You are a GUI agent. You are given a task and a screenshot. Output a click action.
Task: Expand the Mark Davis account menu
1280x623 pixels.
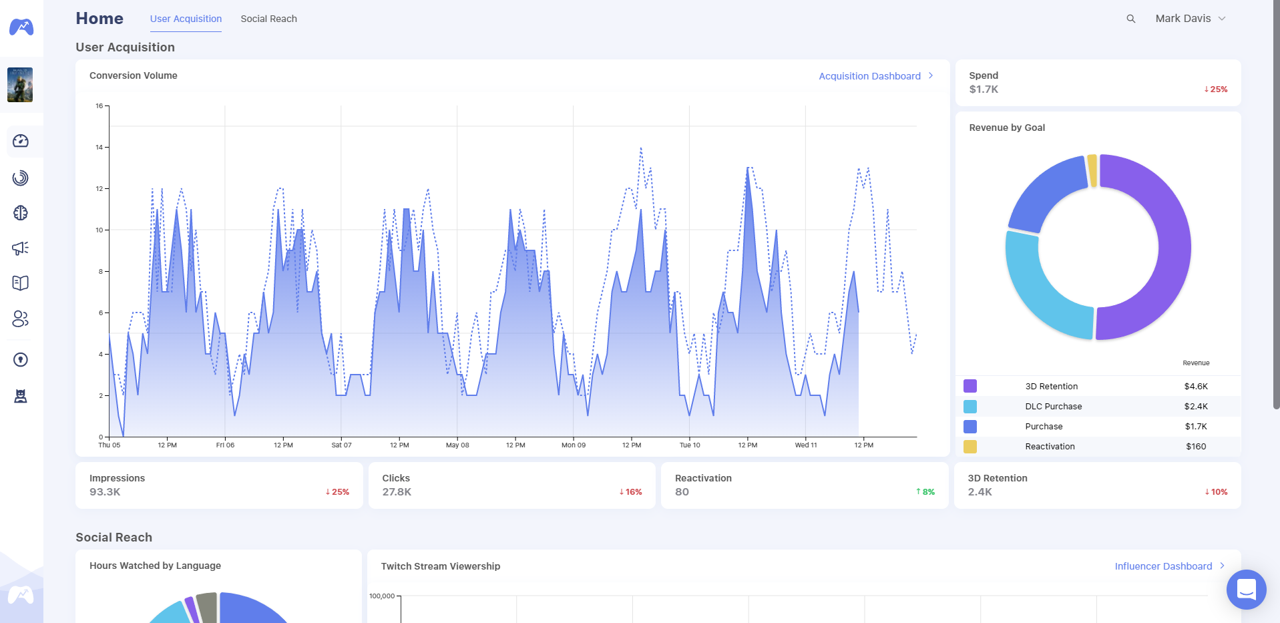point(1191,19)
